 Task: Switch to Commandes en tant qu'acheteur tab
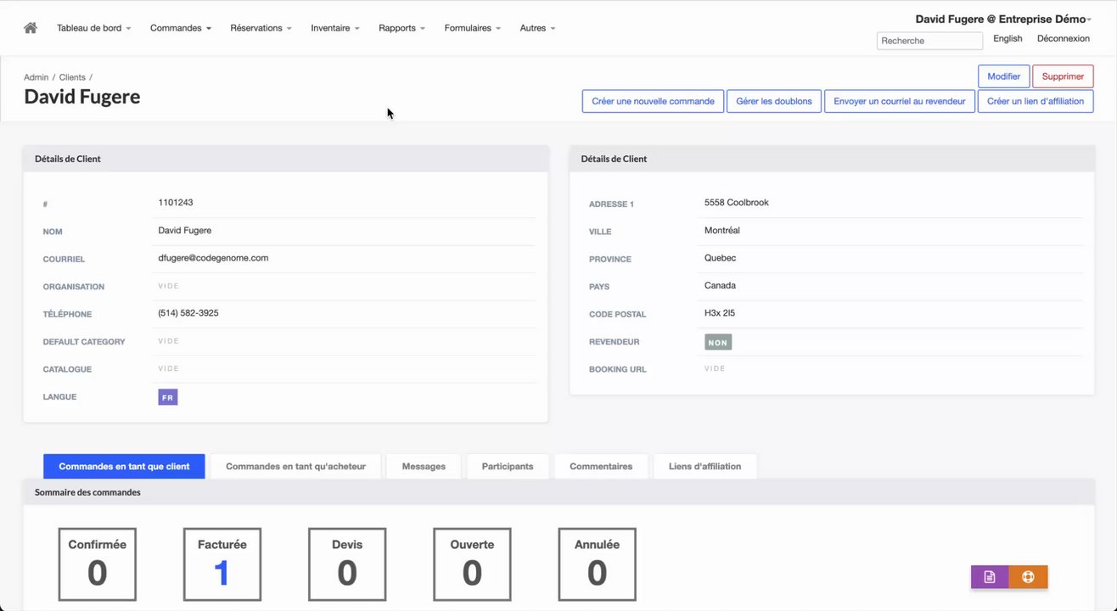tap(295, 466)
